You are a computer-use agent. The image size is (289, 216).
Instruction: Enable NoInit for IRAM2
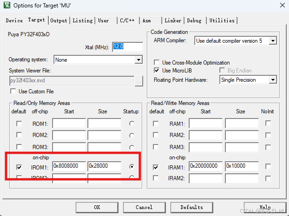[268, 178]
